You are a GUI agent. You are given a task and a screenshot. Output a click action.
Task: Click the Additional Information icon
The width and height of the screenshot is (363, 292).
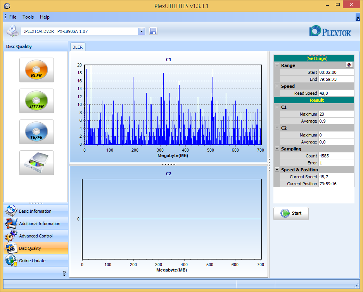coord(11,223)
